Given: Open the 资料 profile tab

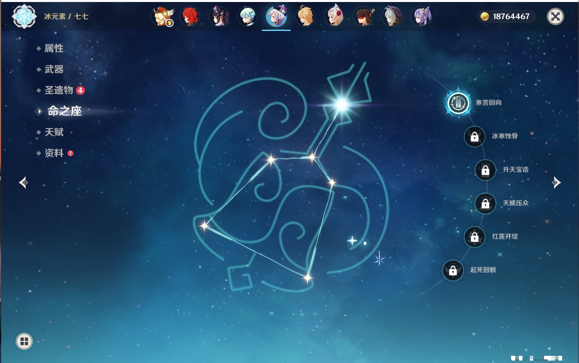Looking at the screenshot, I should 54,153.
